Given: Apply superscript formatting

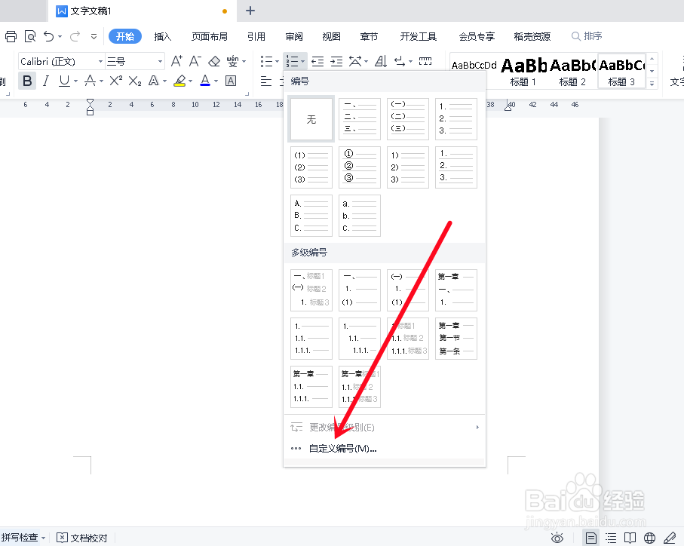Looking at the screenshot, I should point(115,81).
